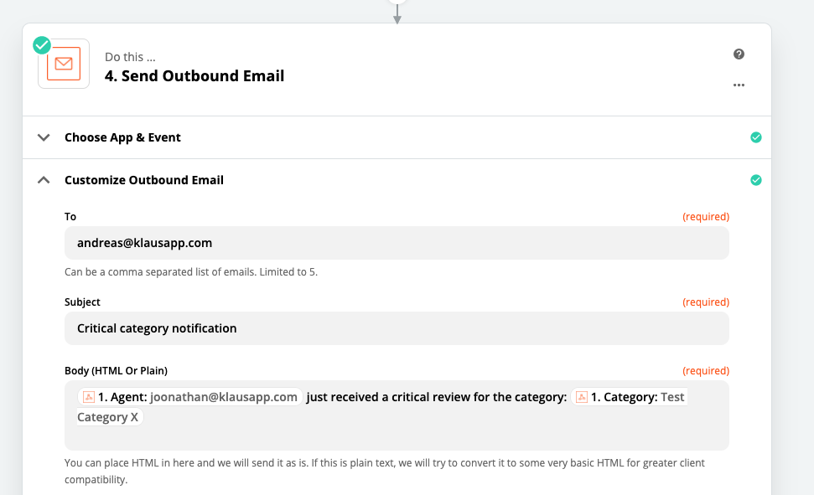Click the Customize Outbound Email heading
Screen dimensions: 814x495
[x=144, y=180]
